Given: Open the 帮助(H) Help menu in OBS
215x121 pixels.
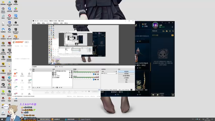Looking at the screenshot, I should click(x=66, y=23).
